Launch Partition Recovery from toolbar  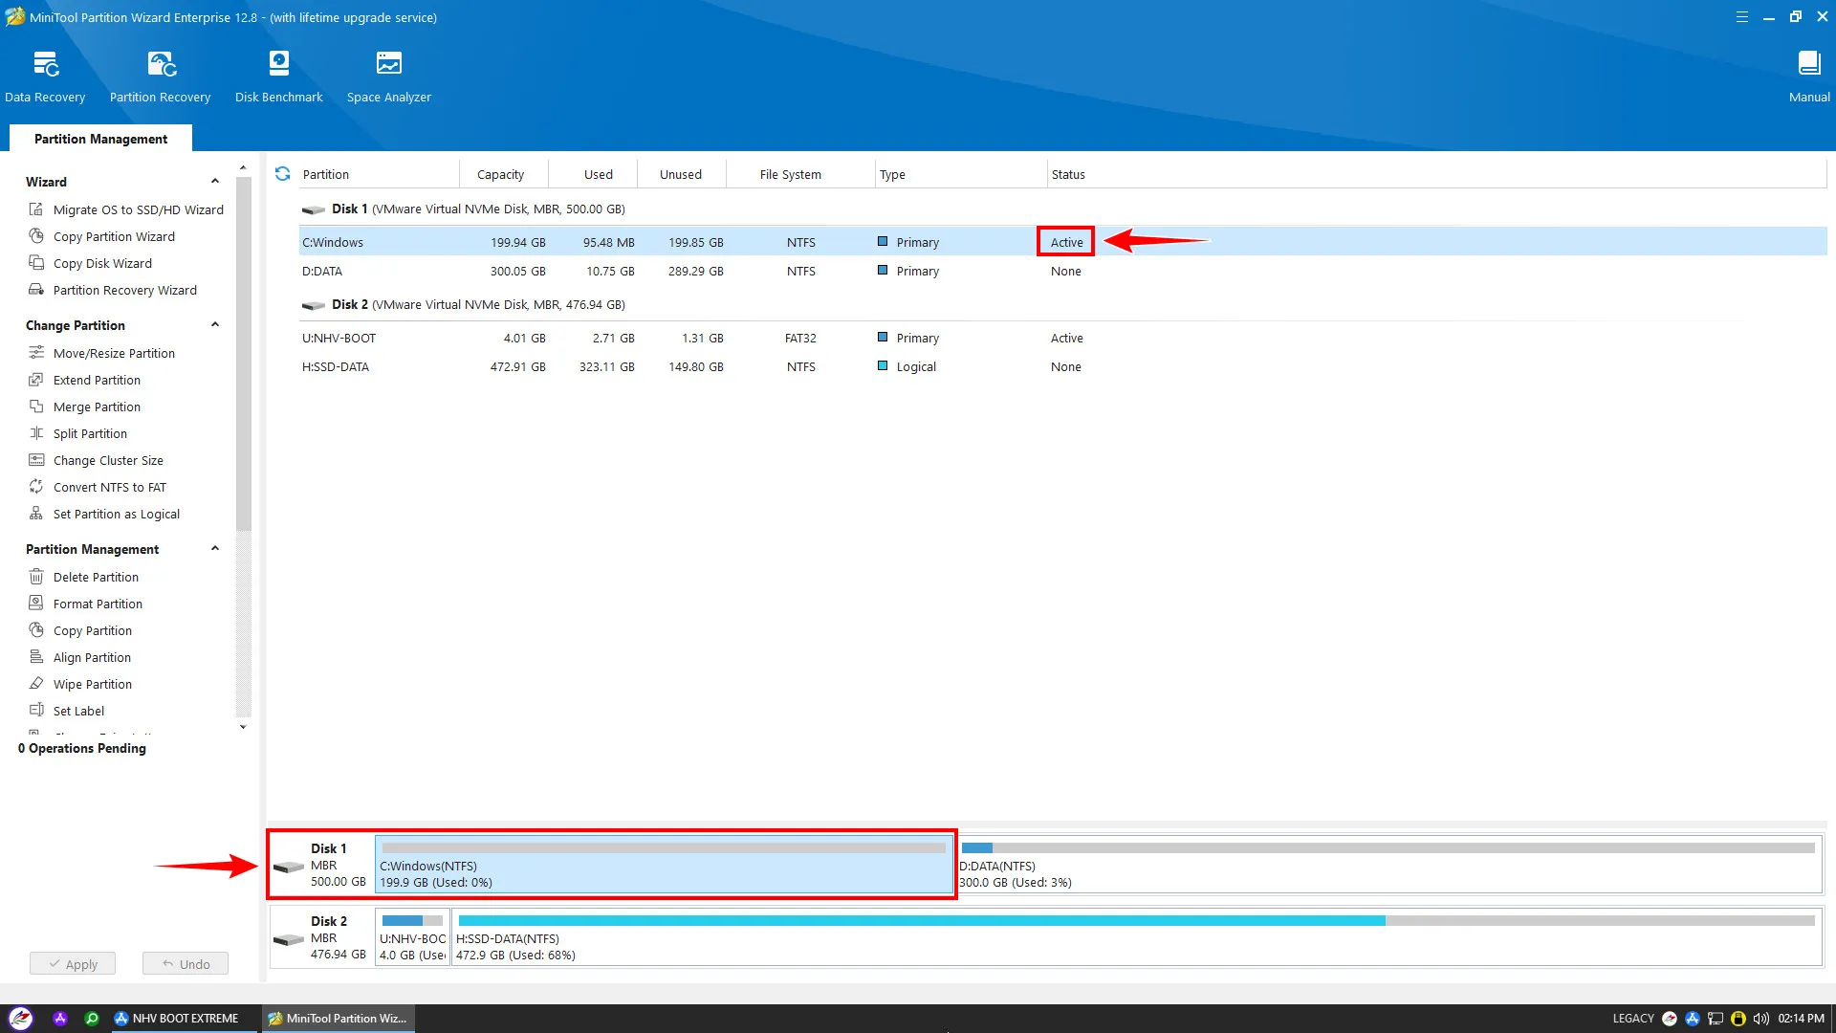(x=160, y=77)
